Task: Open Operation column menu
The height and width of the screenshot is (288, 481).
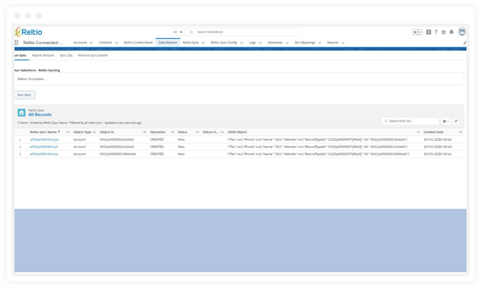Action: tap(173, 132)
